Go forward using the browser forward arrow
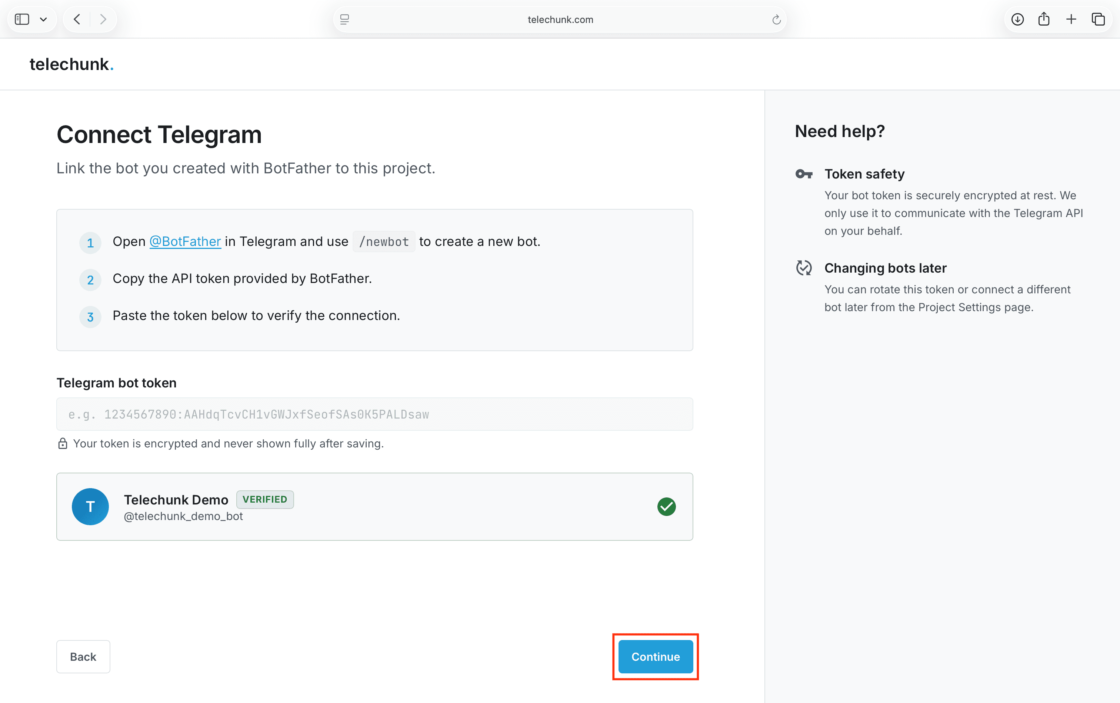This screenshot has height=703, width=1120. 103,19
